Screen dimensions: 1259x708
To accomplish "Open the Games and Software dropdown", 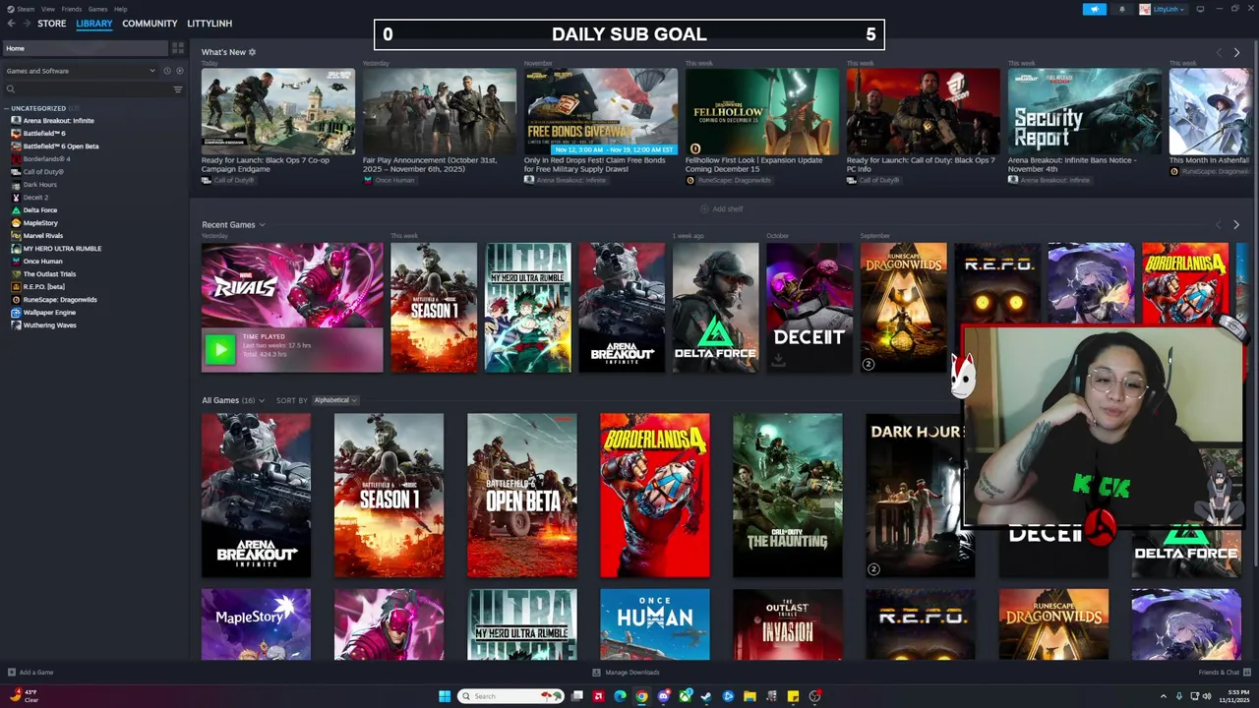I will point(80,71).
